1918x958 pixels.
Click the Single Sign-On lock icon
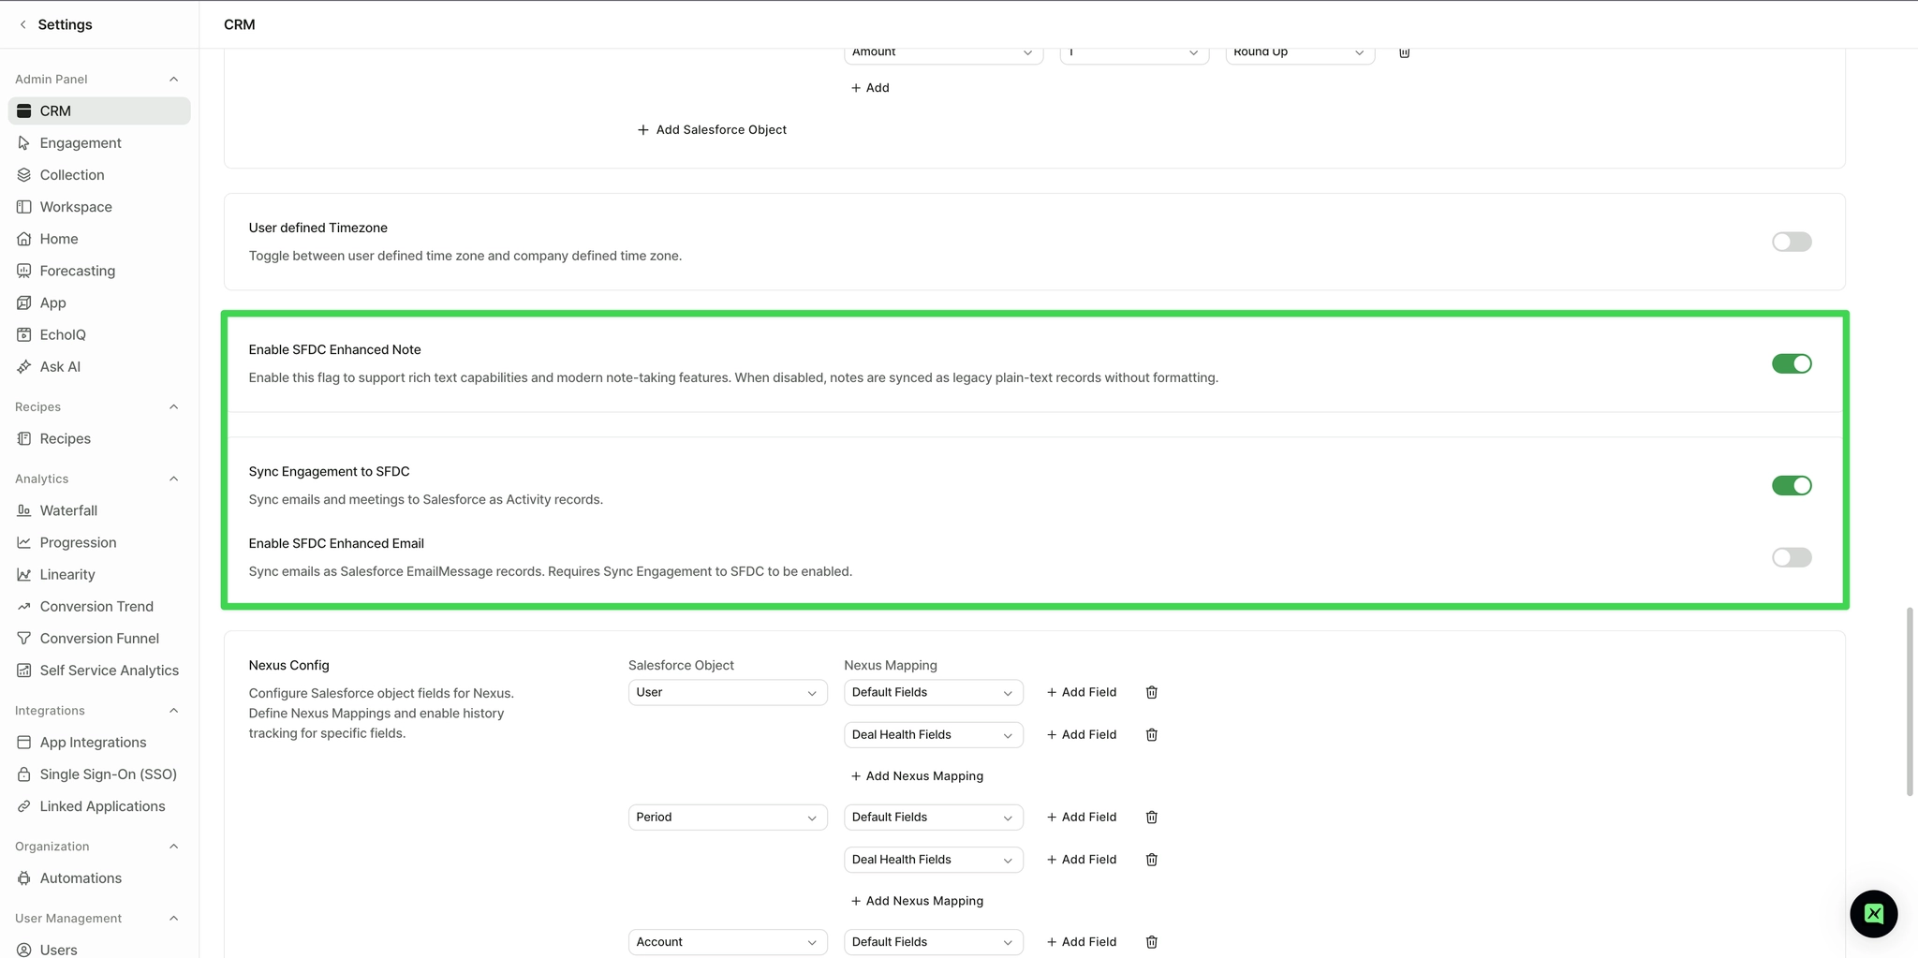(24, 774)
